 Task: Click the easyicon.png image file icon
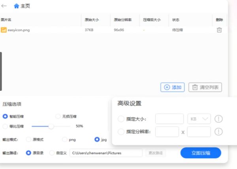coord(4,30)
